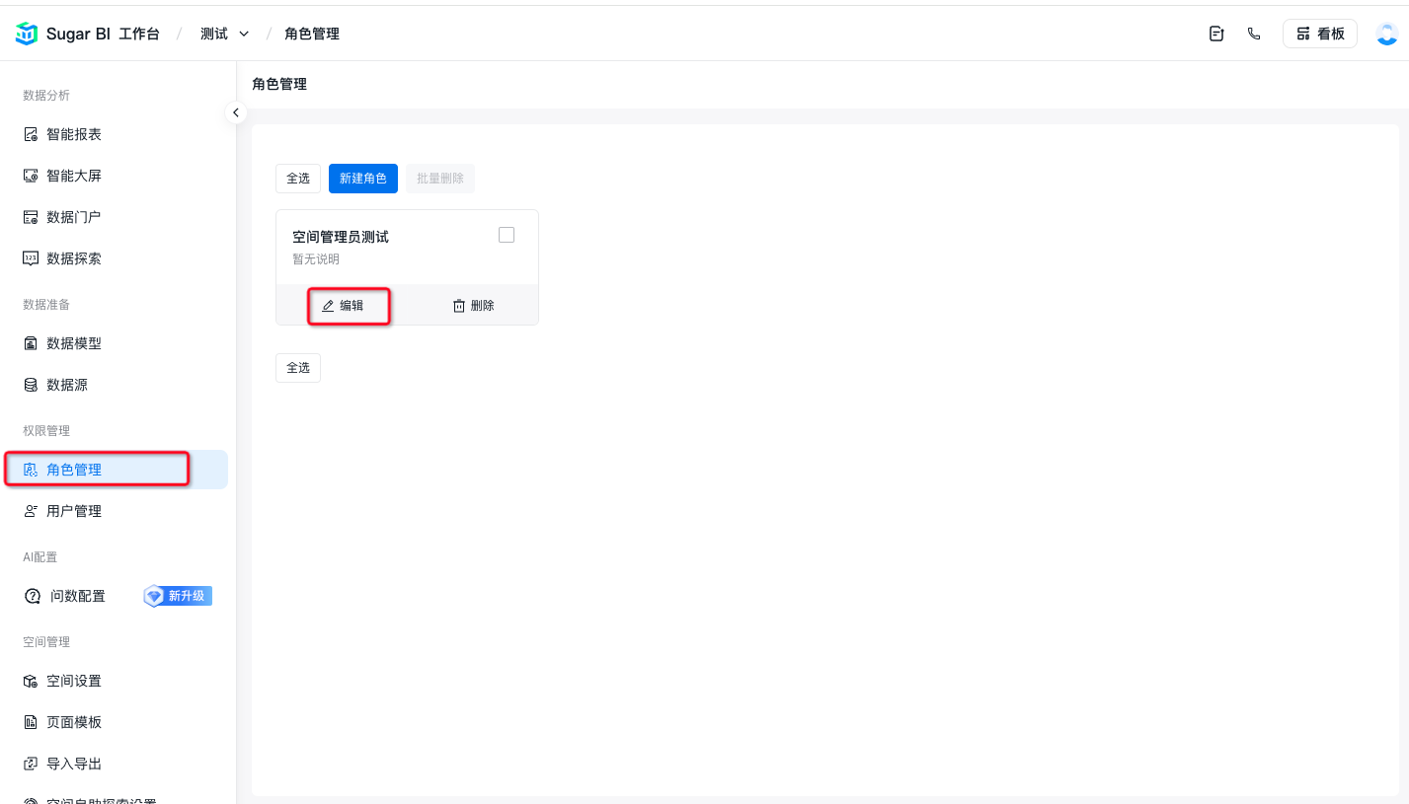Click the 角色管理 sidebar icon
This screenshot has height=804, width=1409.
(31, 470)
